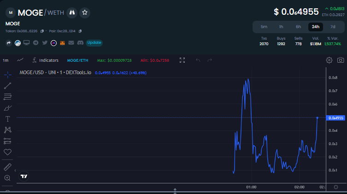
Task: Select the zoom in magnifier tool
Action: coord(7,178)
